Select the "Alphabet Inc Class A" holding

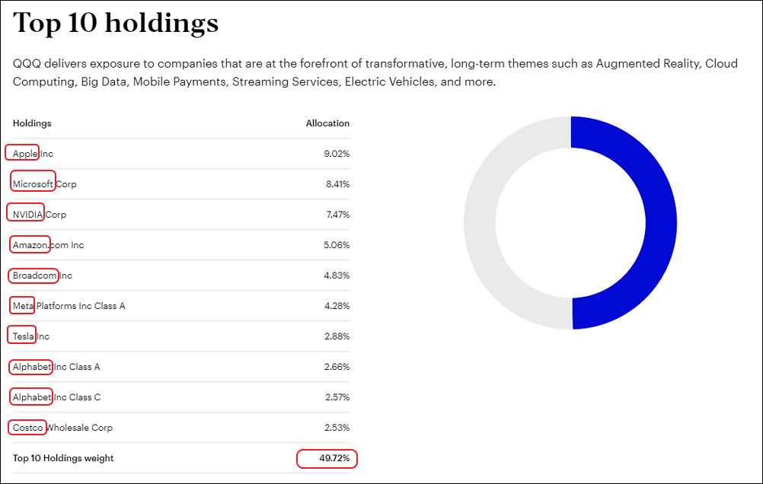[56, 367]
